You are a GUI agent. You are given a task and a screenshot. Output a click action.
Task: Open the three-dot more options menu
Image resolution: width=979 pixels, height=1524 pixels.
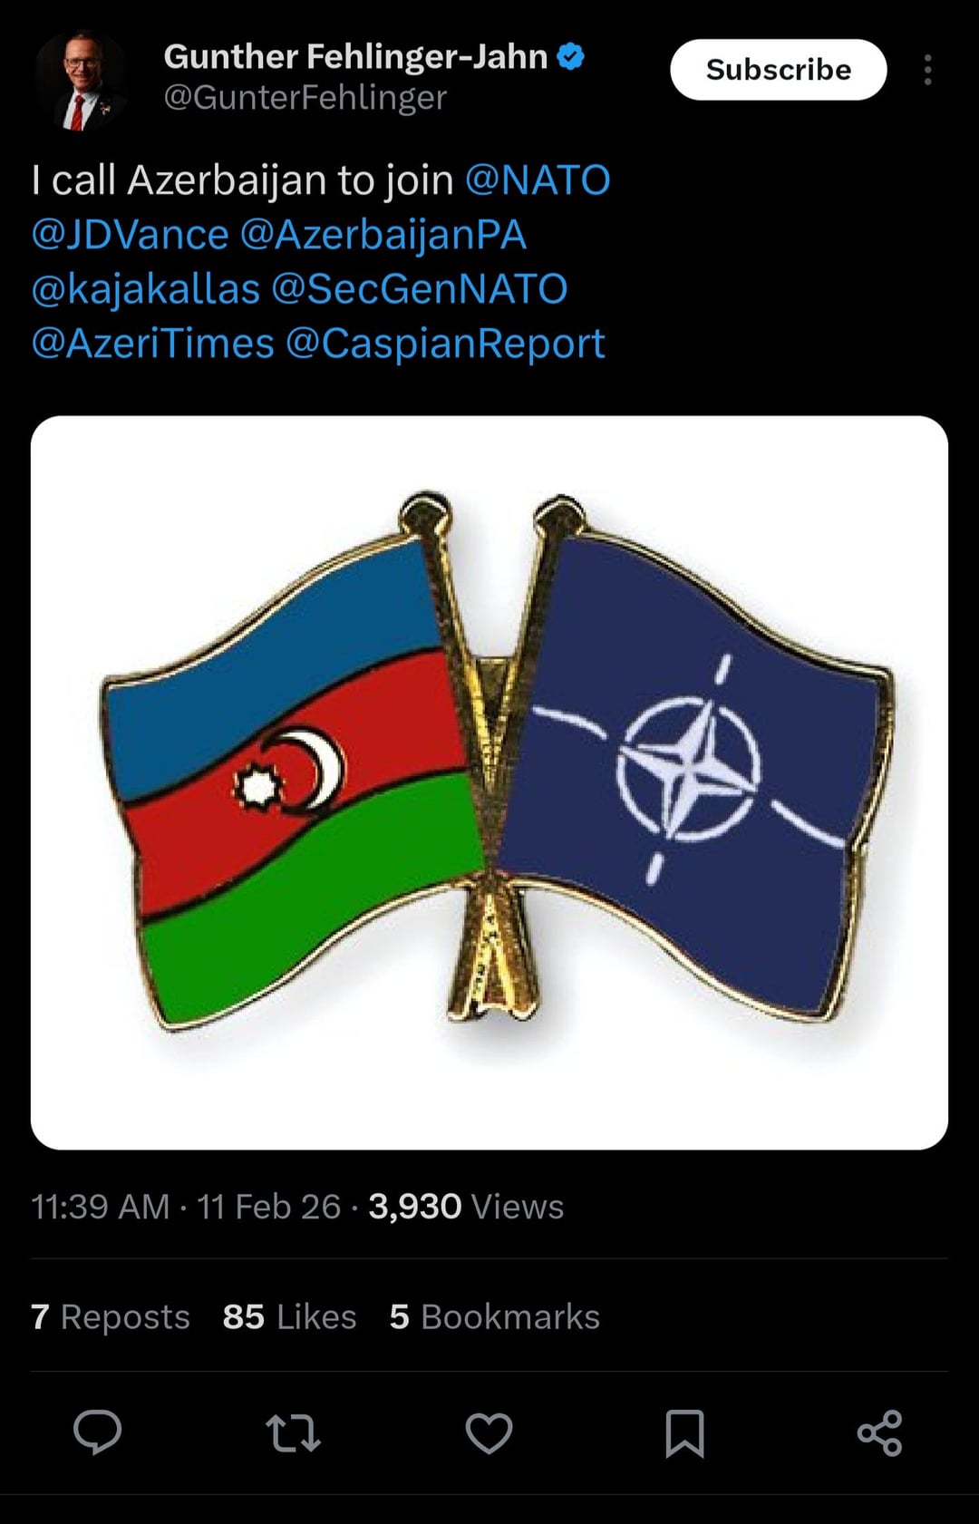(x=927, y=70)
